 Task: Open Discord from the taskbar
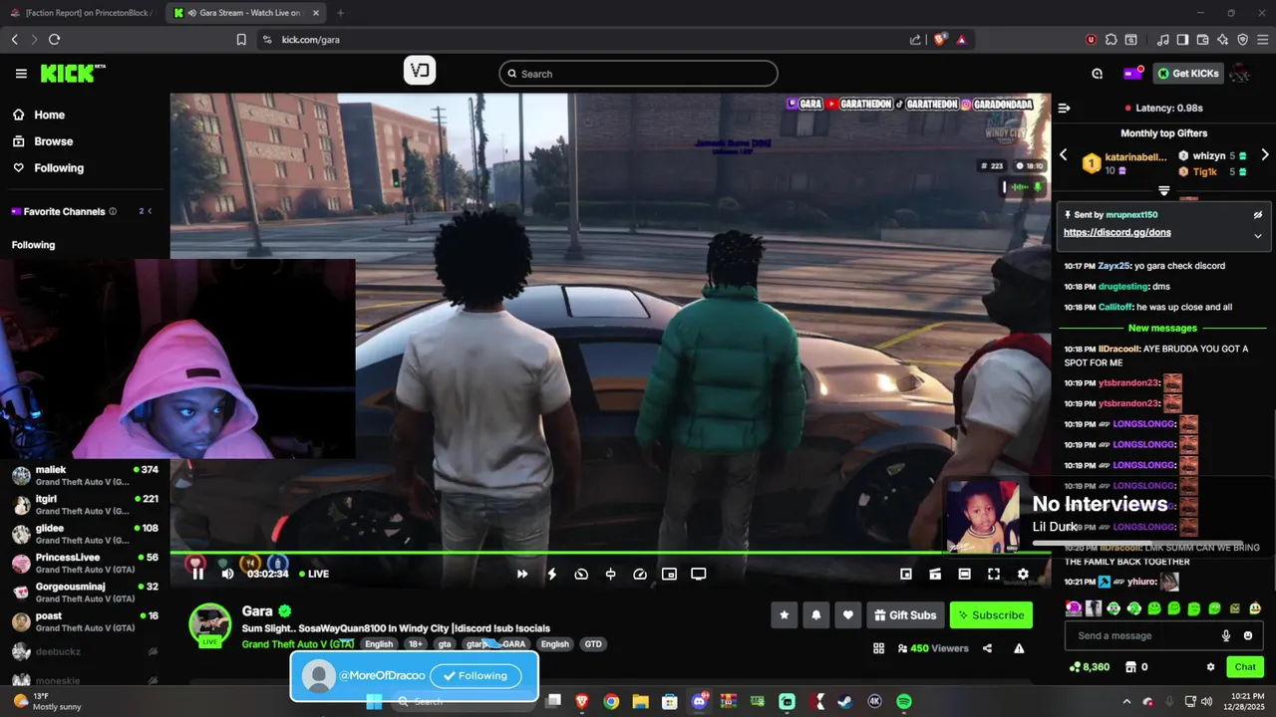(699, 701)
